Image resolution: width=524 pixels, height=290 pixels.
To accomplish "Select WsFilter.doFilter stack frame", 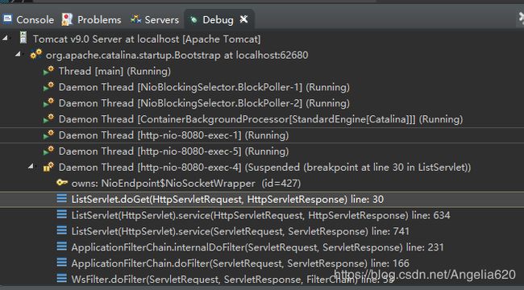I will [x=233, y=280].
